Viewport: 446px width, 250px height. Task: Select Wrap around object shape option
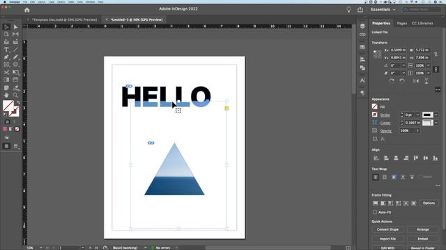point(394,177)
